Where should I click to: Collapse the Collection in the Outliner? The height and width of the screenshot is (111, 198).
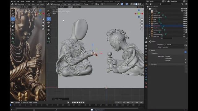tap(148, 9)
